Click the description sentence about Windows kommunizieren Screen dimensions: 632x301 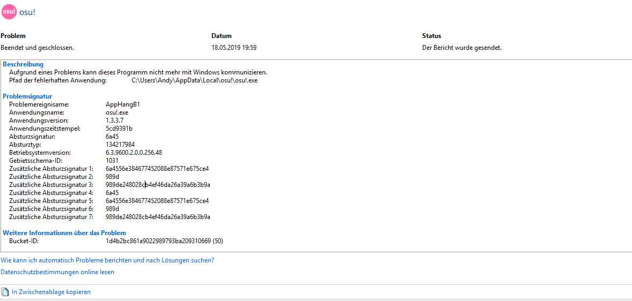point(138,72)
